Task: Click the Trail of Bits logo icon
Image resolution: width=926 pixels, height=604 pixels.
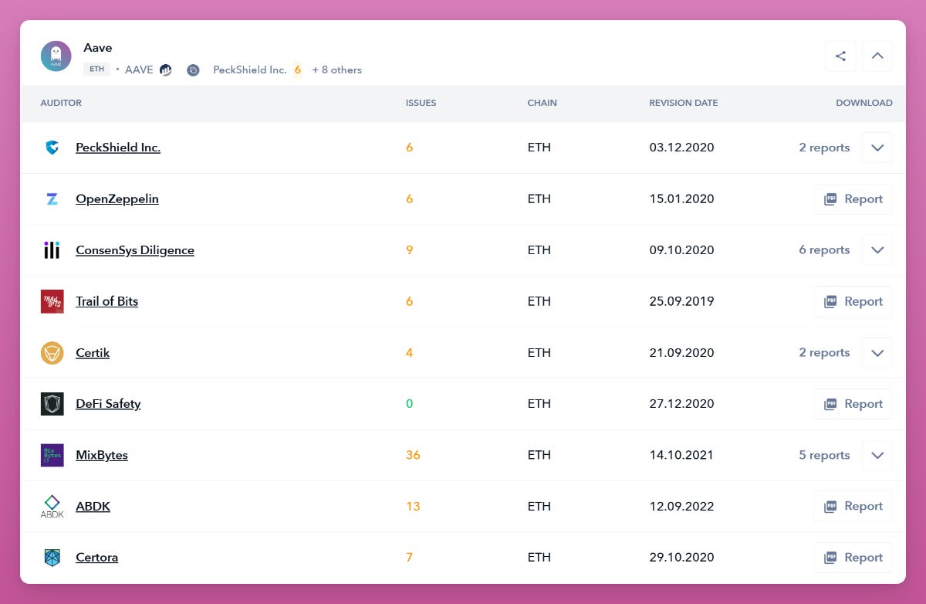Action: [x=52, y=301]
